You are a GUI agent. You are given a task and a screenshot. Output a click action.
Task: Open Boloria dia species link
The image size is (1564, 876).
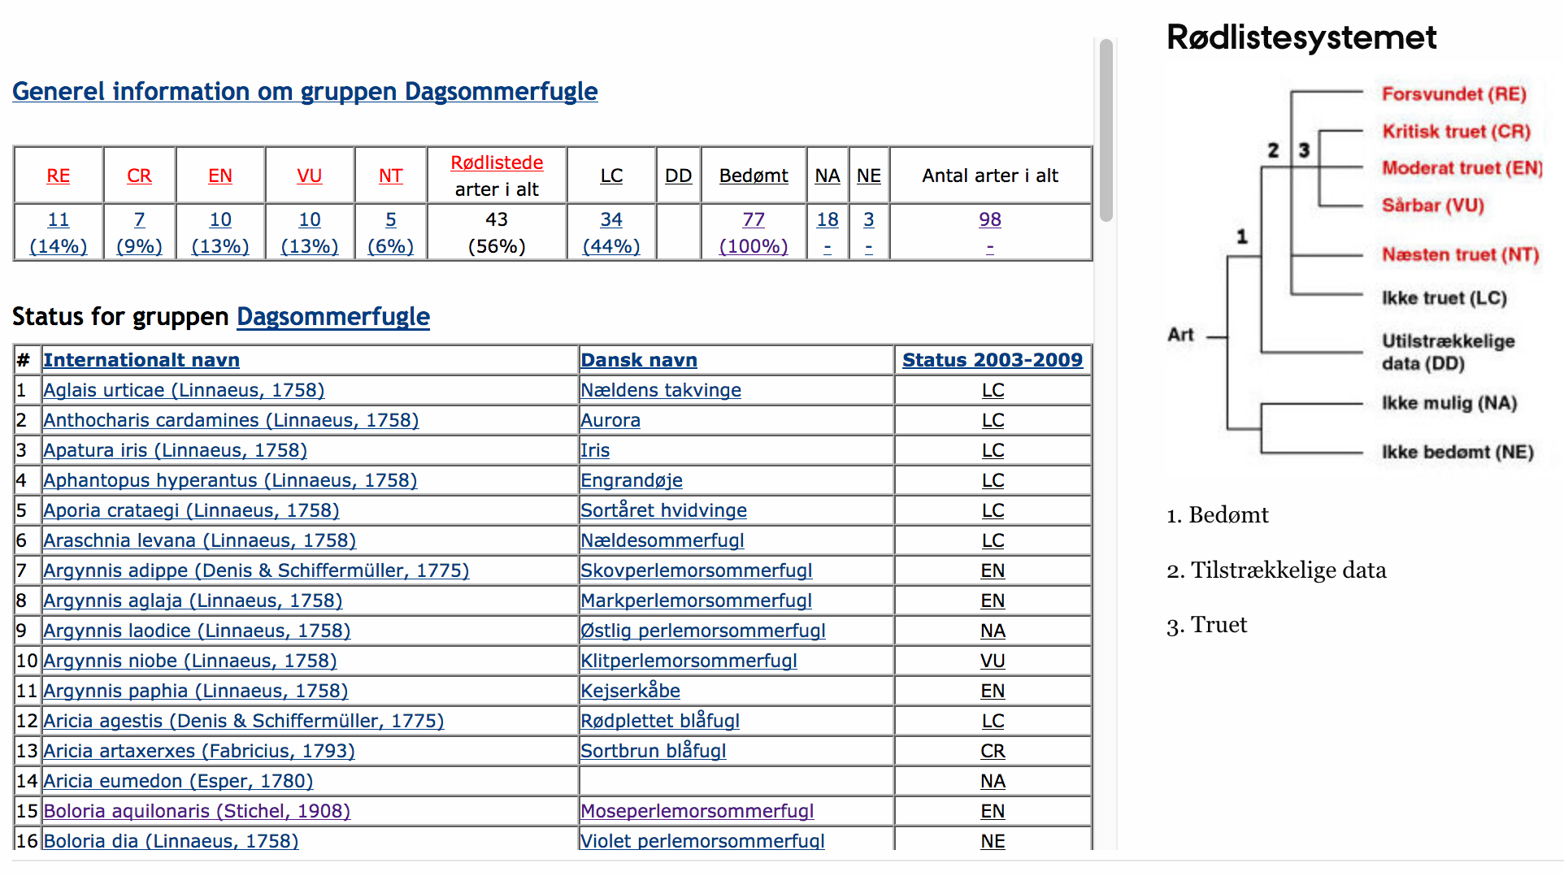coord(171,840)
